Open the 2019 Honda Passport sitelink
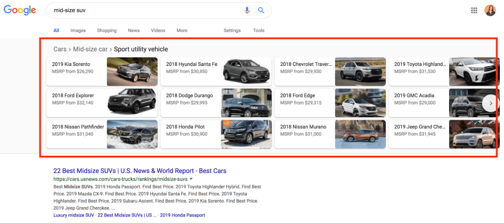 click(x=182, y=215)
